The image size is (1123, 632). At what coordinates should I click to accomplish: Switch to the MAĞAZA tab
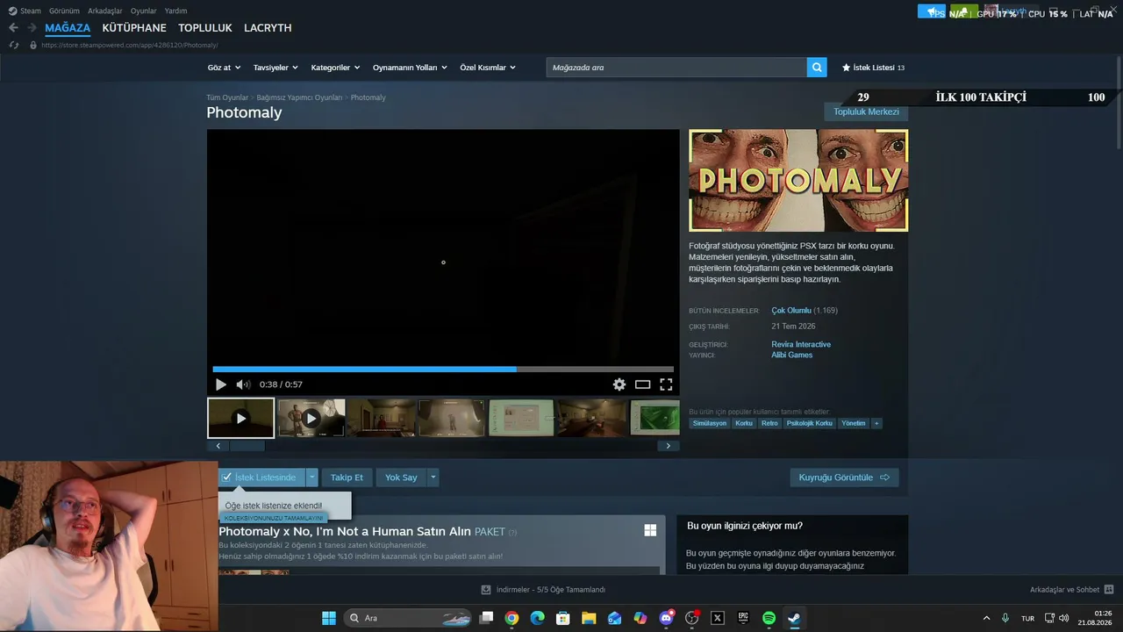pos(68,28)
